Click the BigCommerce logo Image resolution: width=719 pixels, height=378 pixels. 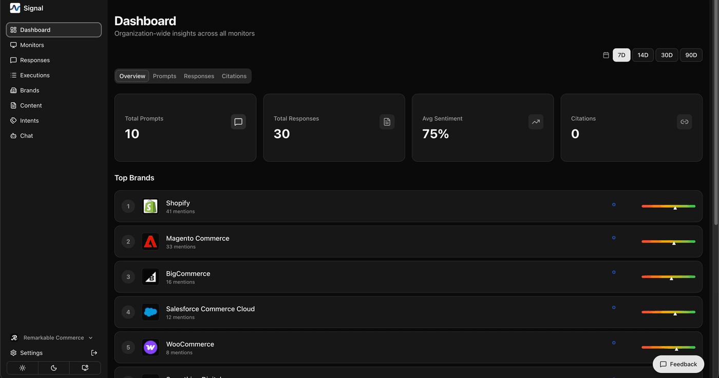(150, 277)
